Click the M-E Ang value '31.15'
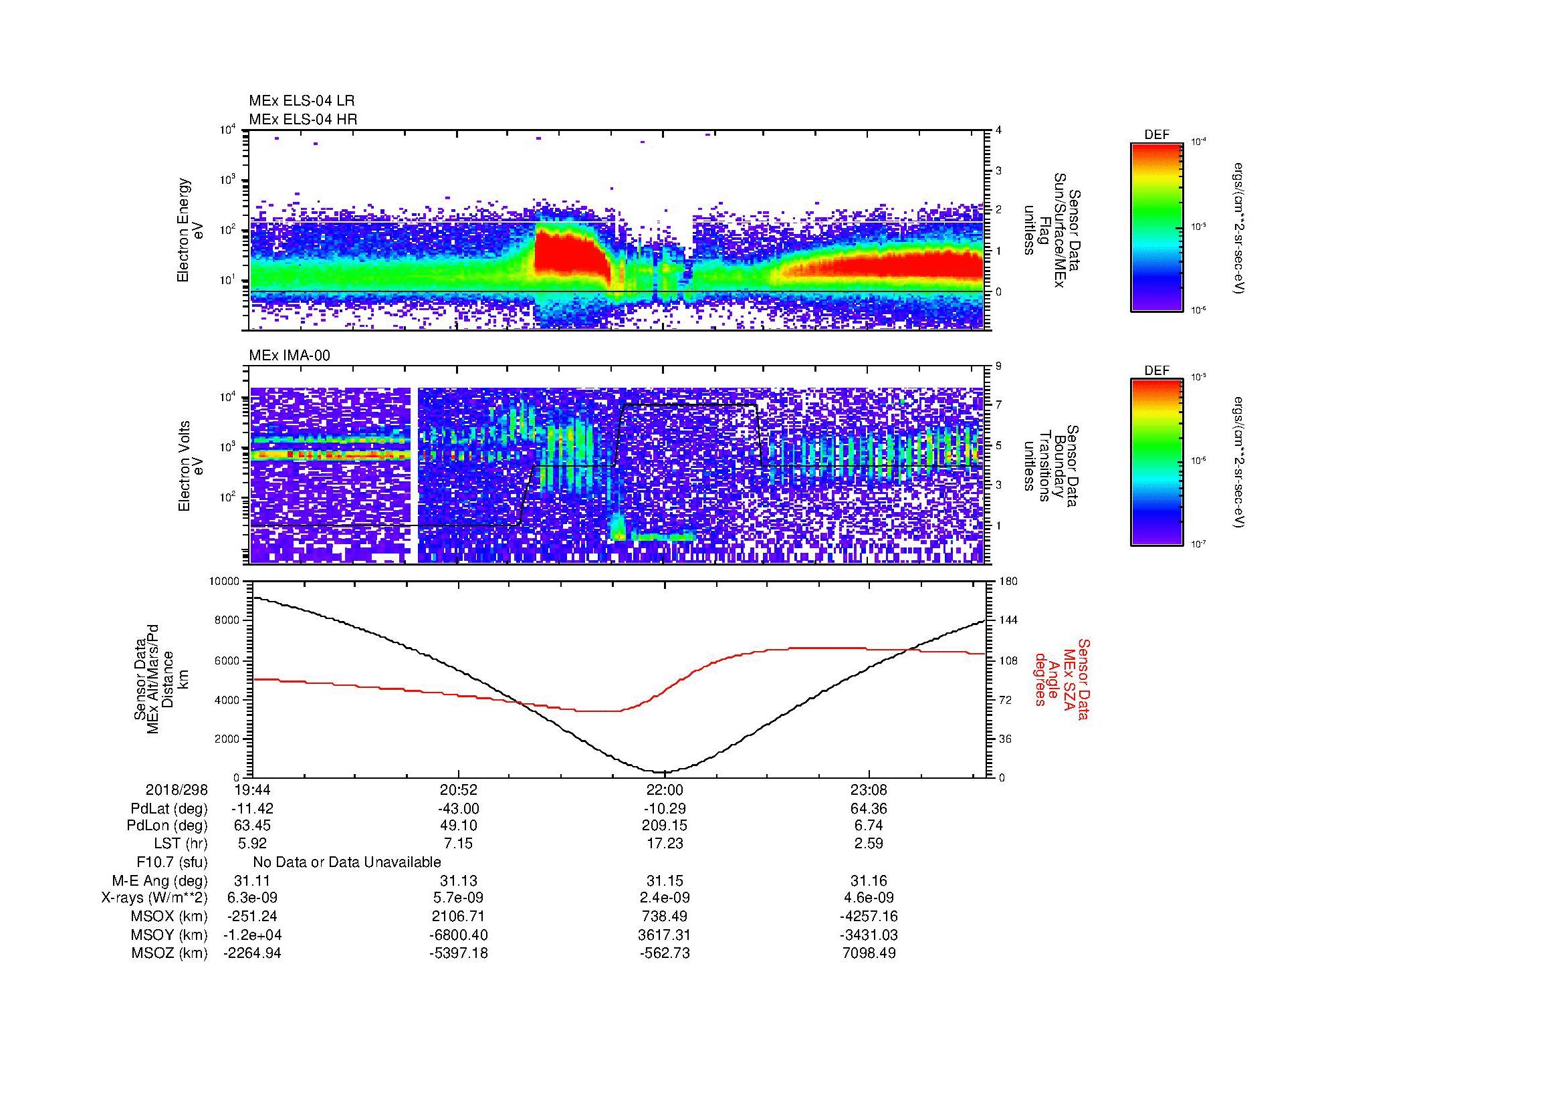 coord(664,880)
